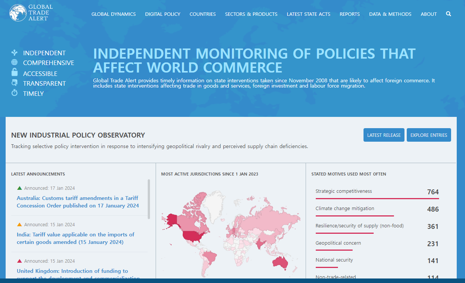Click red triangle beside United Kingdom announcement

point(20,261)
